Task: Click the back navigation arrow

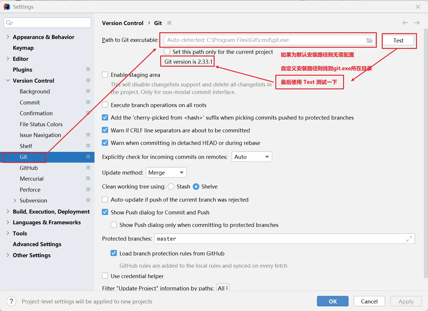Action: [405, 23]
